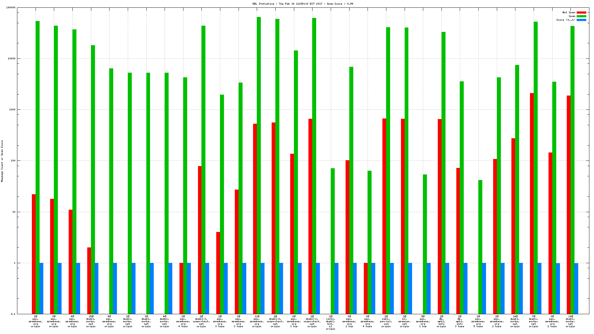Click the 7@ dnsbl.sorbs.net origin label
This screenshot has height=334, width=594.
click(x=533, y=321)
